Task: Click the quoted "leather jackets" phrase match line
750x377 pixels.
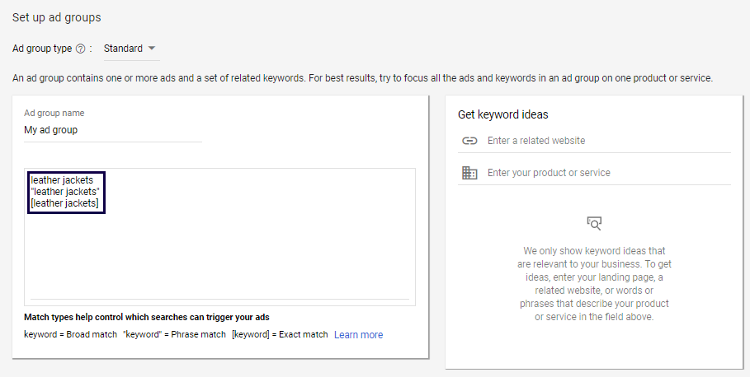Action: (64, 192)
